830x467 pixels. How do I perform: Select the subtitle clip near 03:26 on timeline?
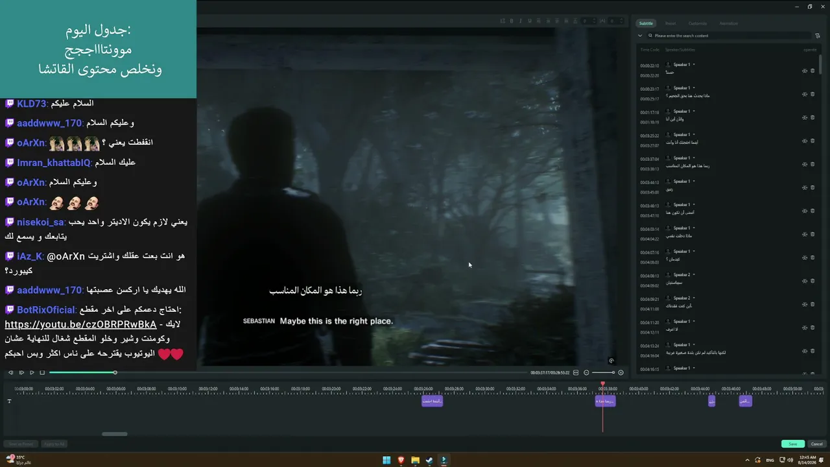(432, 401)
